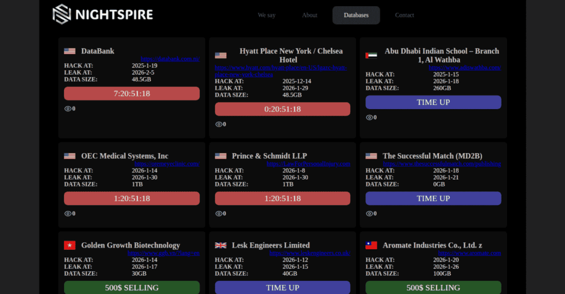This screenshot has width=565, height=294.
Task: Click the US flag beside DataBank
Action: tap(70, 51)
